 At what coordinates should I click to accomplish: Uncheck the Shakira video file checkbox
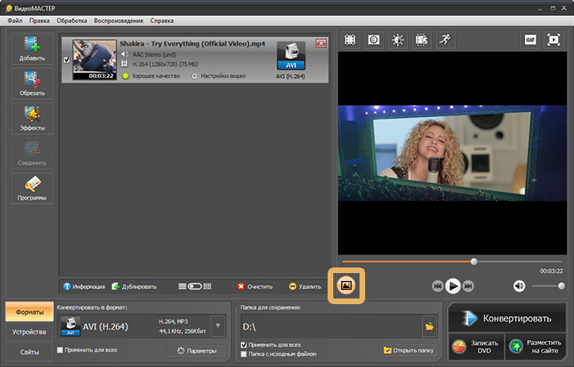(x=66, y=60)
